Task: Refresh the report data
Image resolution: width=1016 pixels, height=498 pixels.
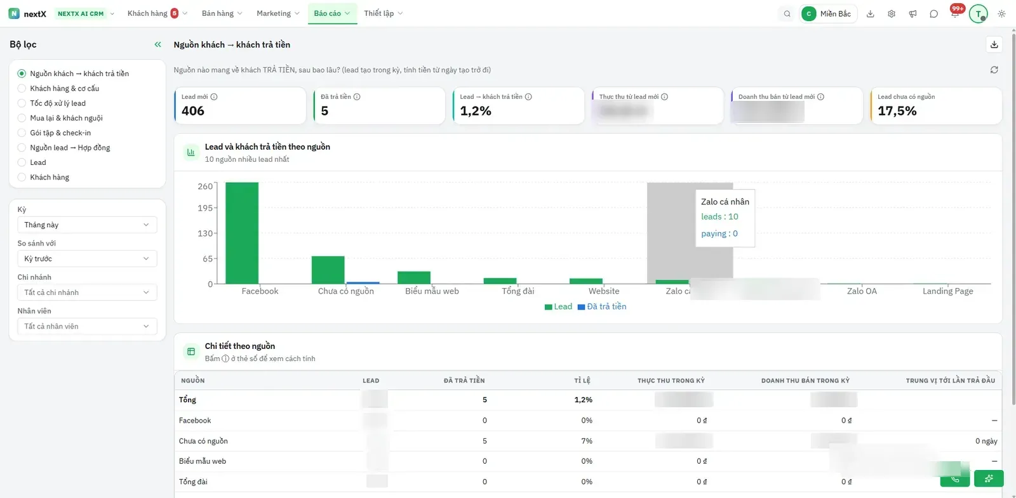Action: pyautogui.click(x=994, y=70)
